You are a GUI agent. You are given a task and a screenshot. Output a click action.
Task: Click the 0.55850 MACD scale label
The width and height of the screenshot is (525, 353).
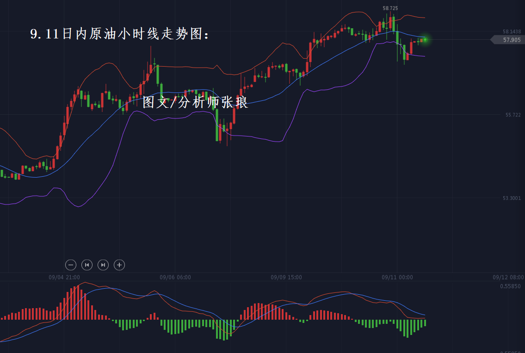click(510, 286)
